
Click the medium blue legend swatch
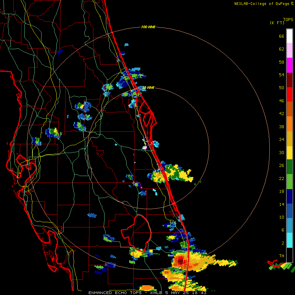click(x=289, y=211)
